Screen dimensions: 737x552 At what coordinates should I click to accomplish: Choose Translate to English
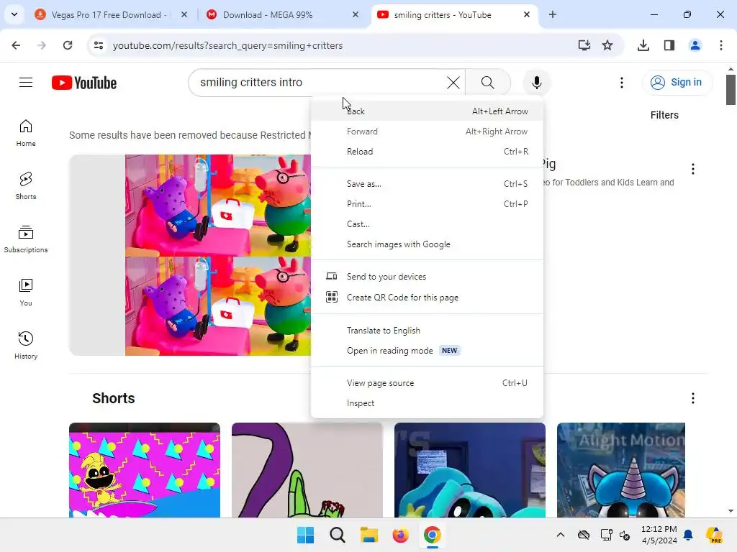[427, 331]
